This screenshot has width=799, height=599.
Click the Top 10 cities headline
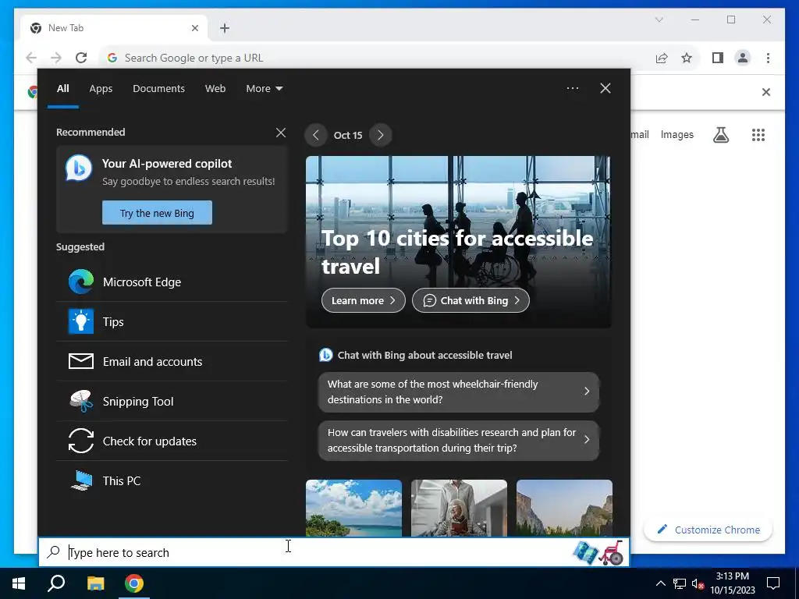457,252
